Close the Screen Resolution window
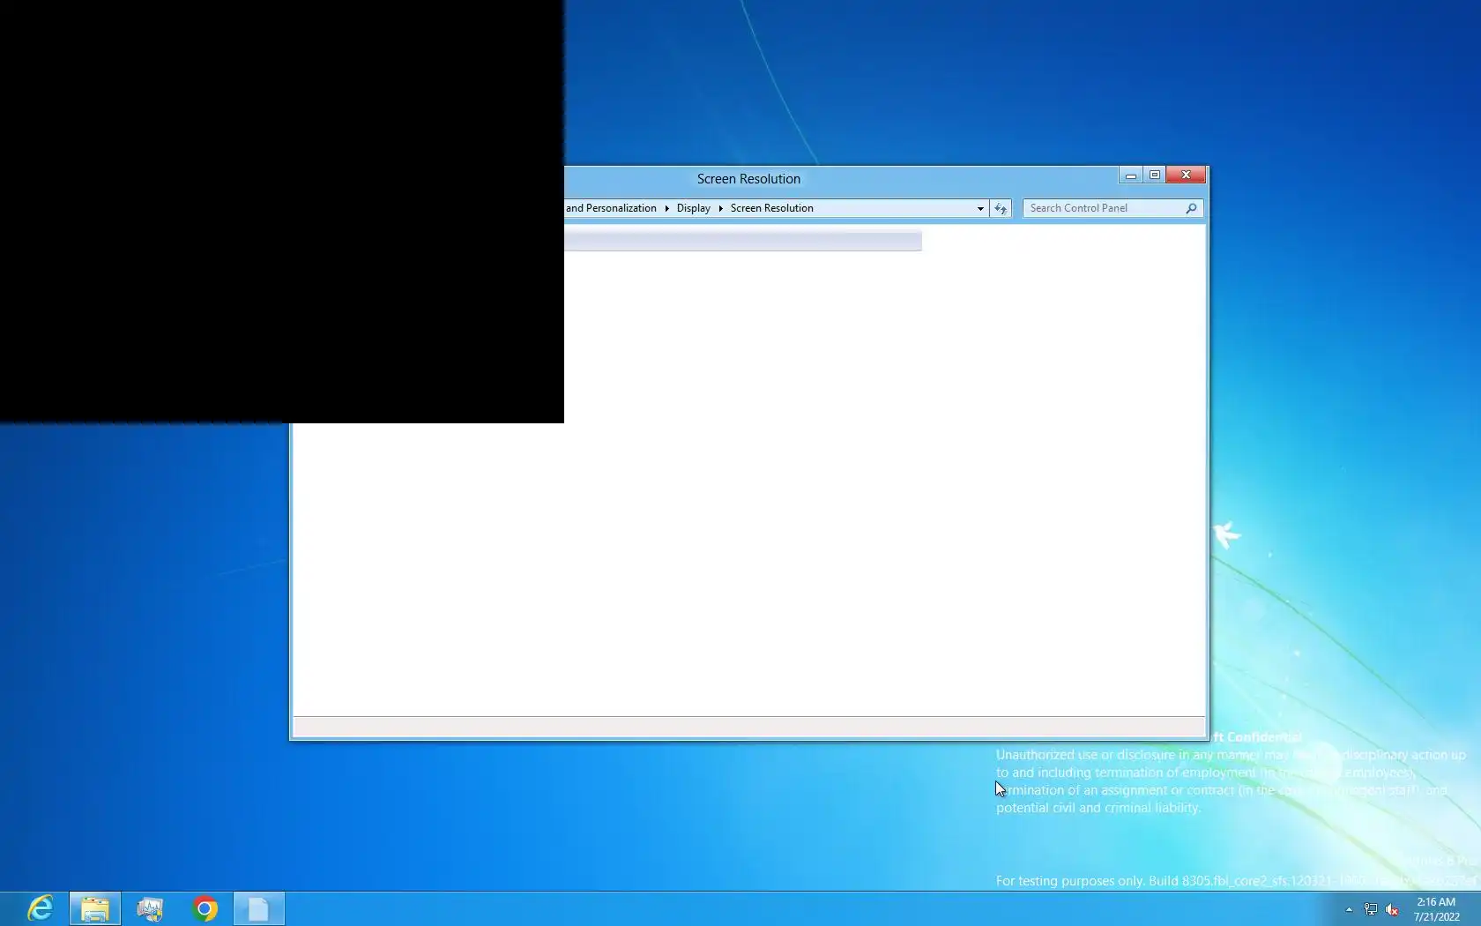Viewport: 1481px width, 926px height. click(1186, 175)
